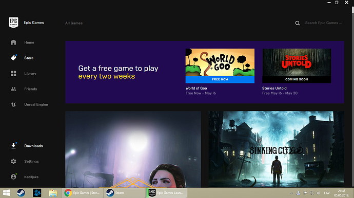
Task: Click the Action Center flag tray icon
Action: 305,193
